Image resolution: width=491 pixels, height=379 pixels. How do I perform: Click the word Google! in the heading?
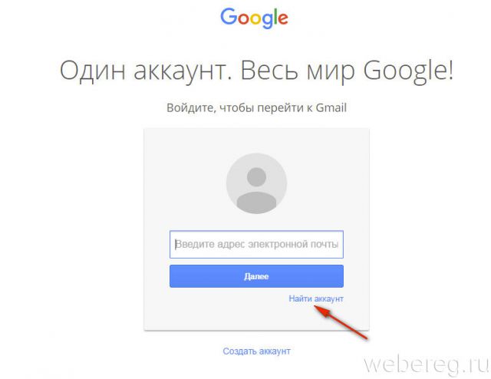[x=408, y=71]
